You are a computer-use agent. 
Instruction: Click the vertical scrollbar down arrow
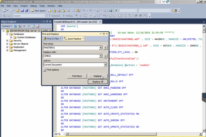(x=204, y=131)
